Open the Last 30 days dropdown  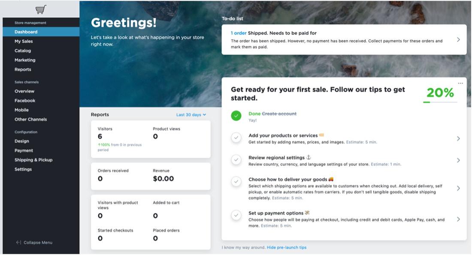(191, 115)
